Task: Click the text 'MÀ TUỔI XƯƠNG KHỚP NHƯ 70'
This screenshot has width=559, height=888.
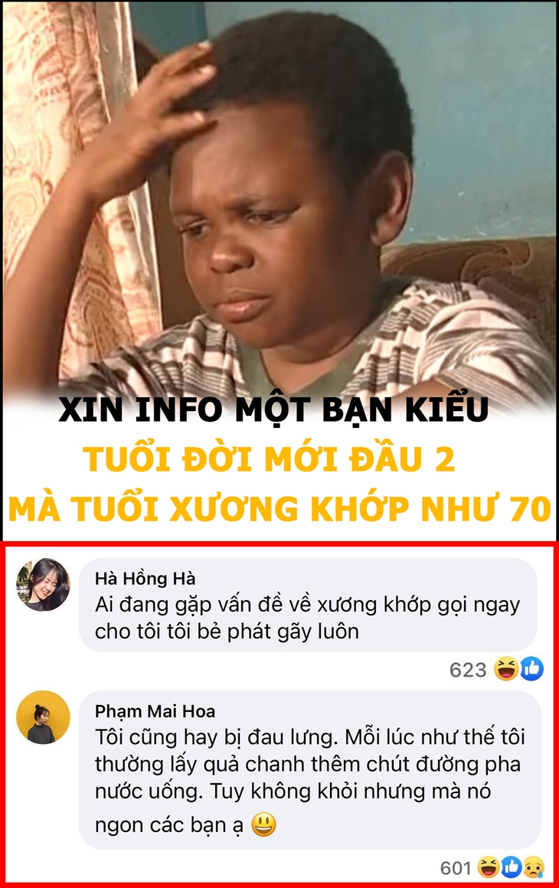Action: (279, 508)
